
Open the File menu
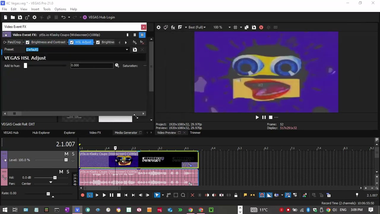(x=4, y=9)
